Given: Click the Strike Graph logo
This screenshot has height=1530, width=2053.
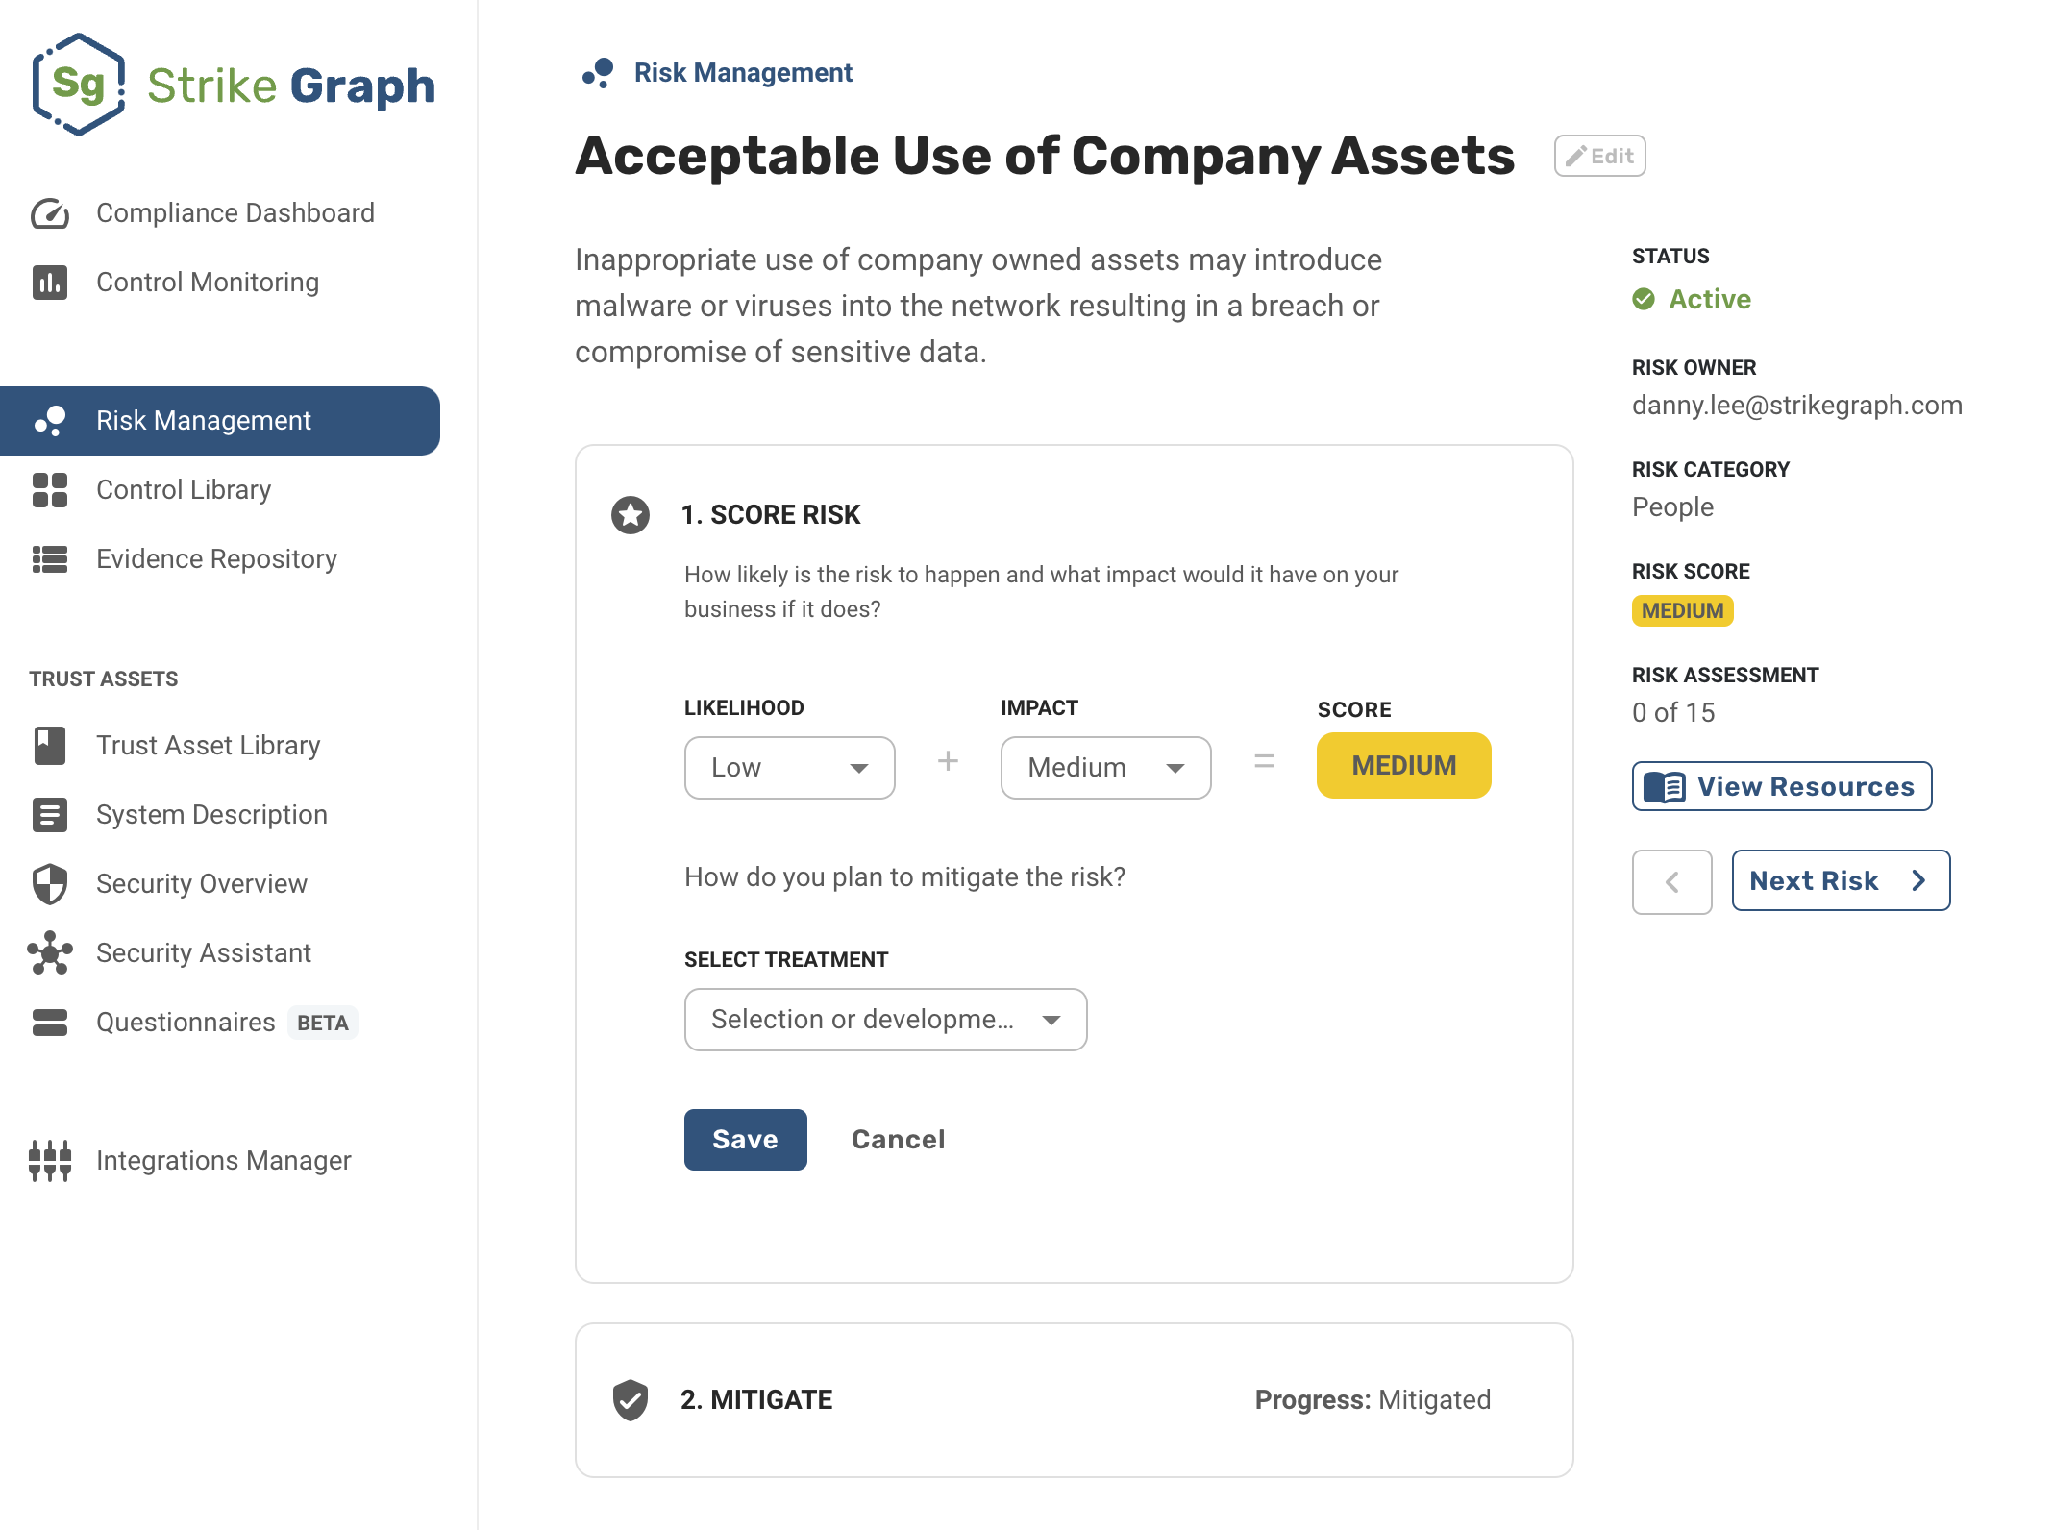Looking at the screenshot, I should 234,86.
